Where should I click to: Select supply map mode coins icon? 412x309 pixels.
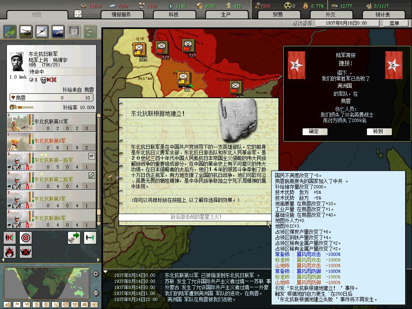[46, 305]
